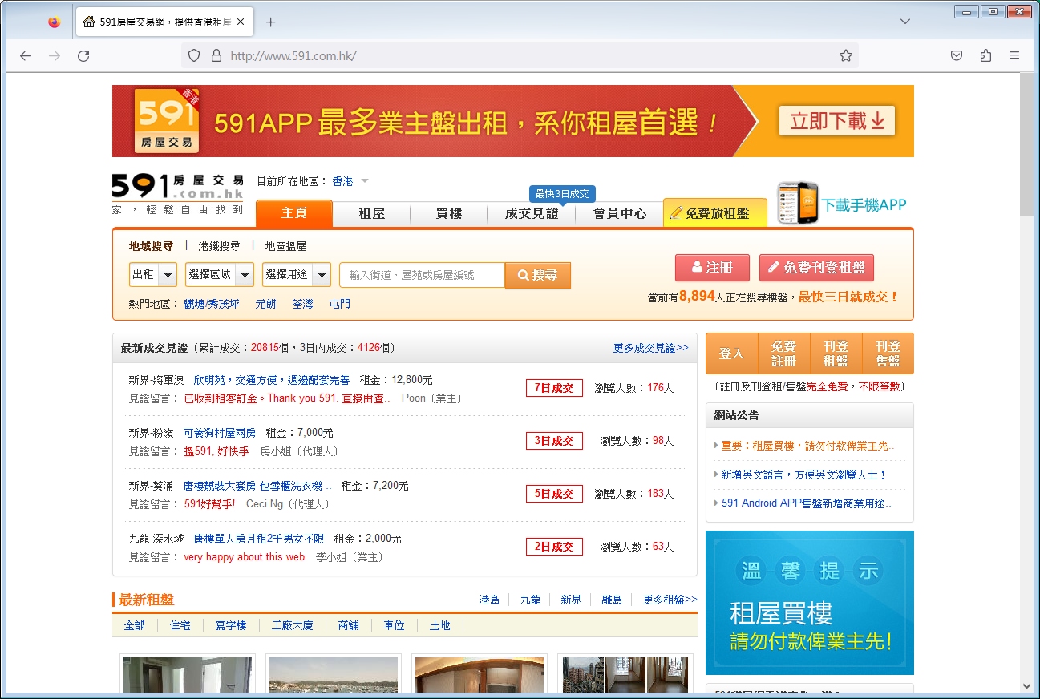The height and width of the screenshot is (699, 1040).
Task: Open listing 唐樓靚裝大套房
Action: (x=257, y=486)
